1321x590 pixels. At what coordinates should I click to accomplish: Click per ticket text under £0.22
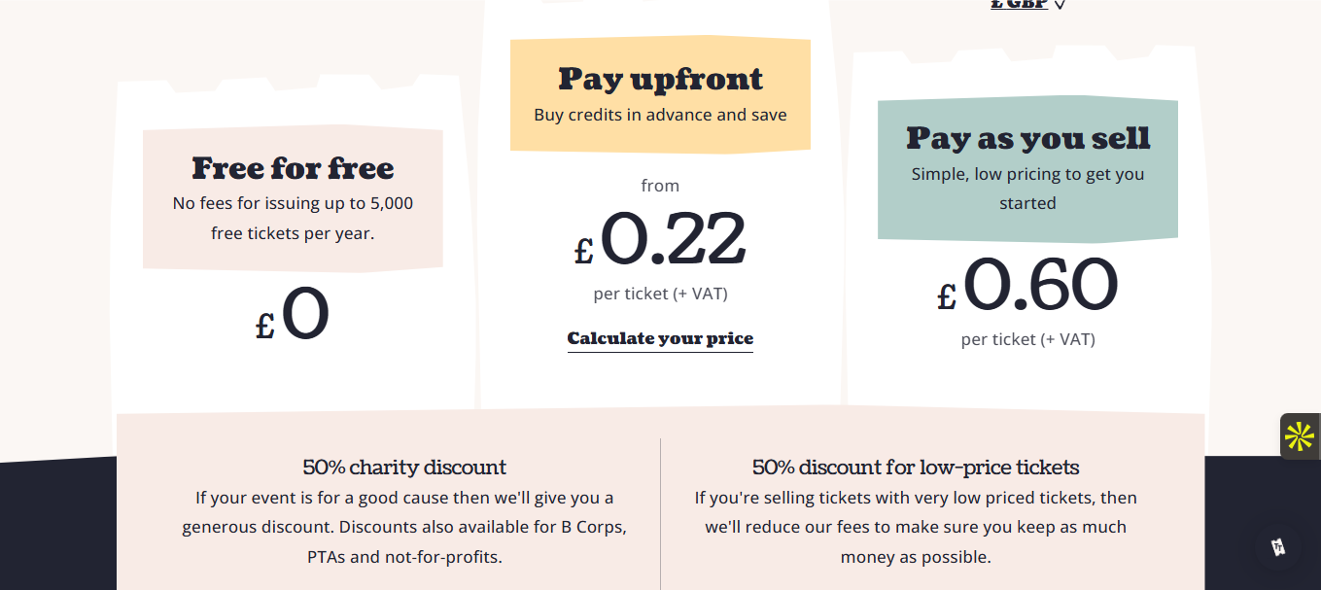click(660, 294)
